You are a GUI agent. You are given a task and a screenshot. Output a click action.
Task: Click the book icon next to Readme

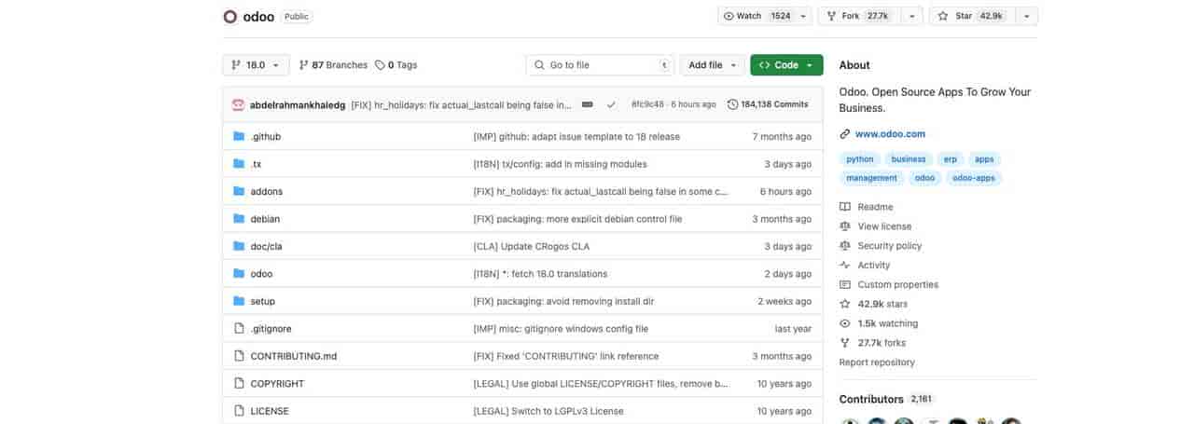[x=845, y=207]
